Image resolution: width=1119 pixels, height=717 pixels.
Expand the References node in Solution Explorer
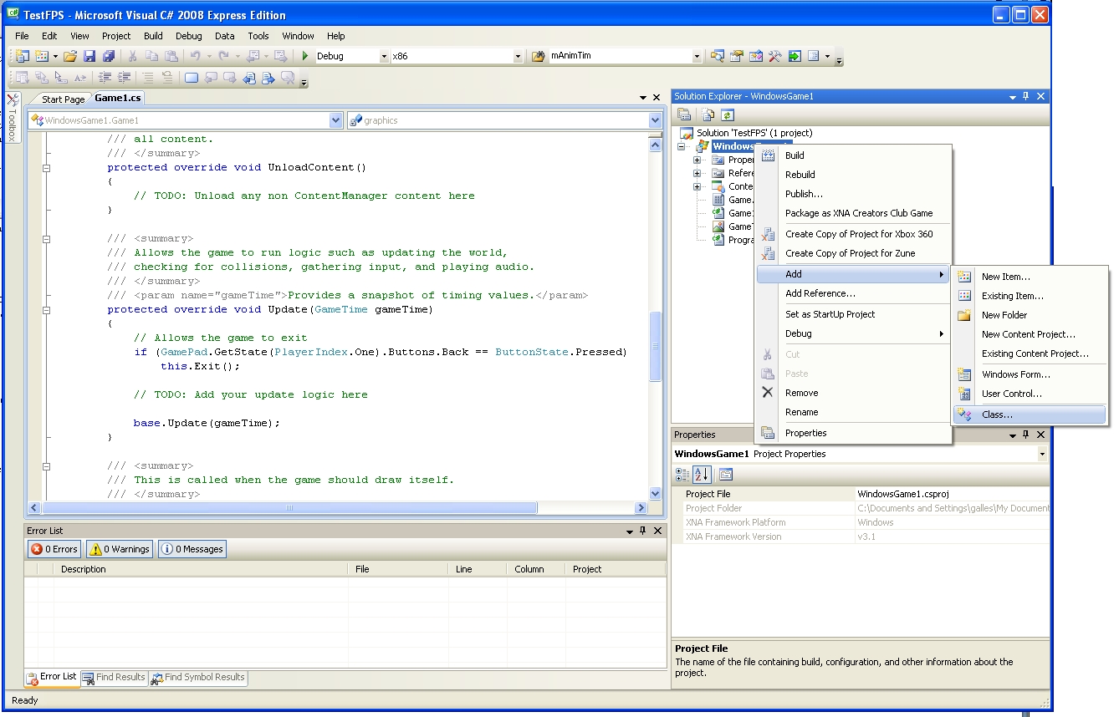pos(697,173)
